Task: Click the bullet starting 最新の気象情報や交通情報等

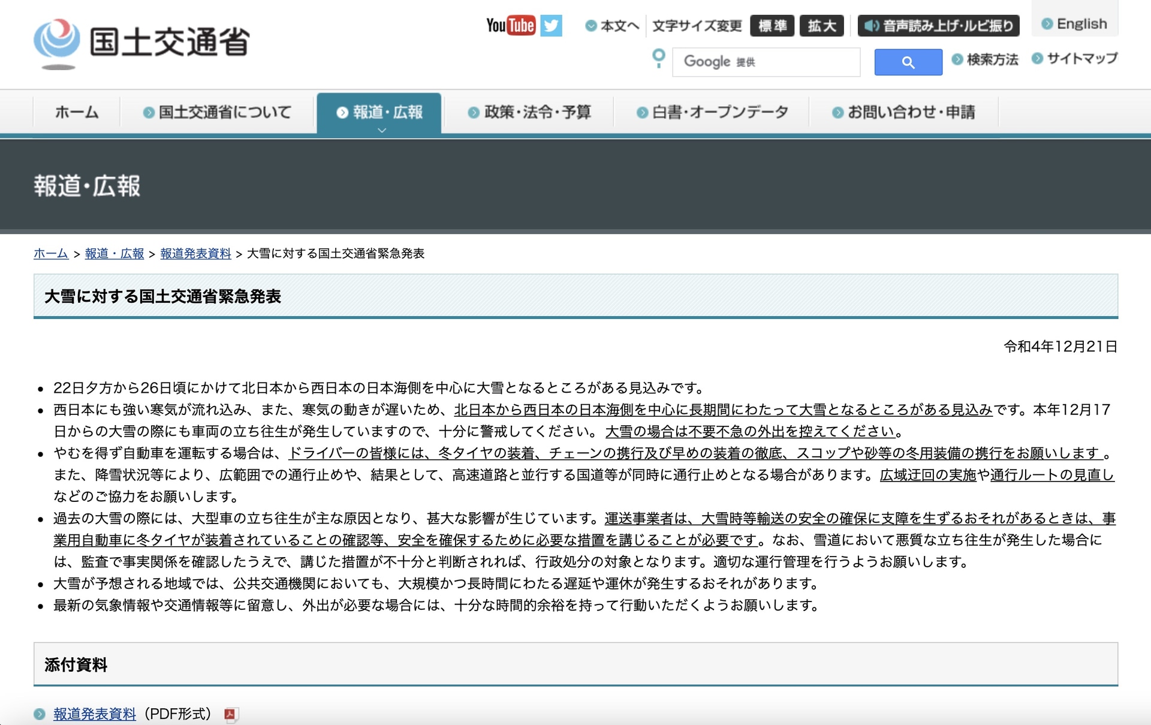Action: (438, 605)
